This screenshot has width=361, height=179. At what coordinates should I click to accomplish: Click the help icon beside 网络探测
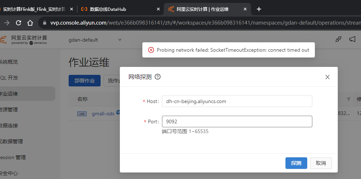click(158, 77)
